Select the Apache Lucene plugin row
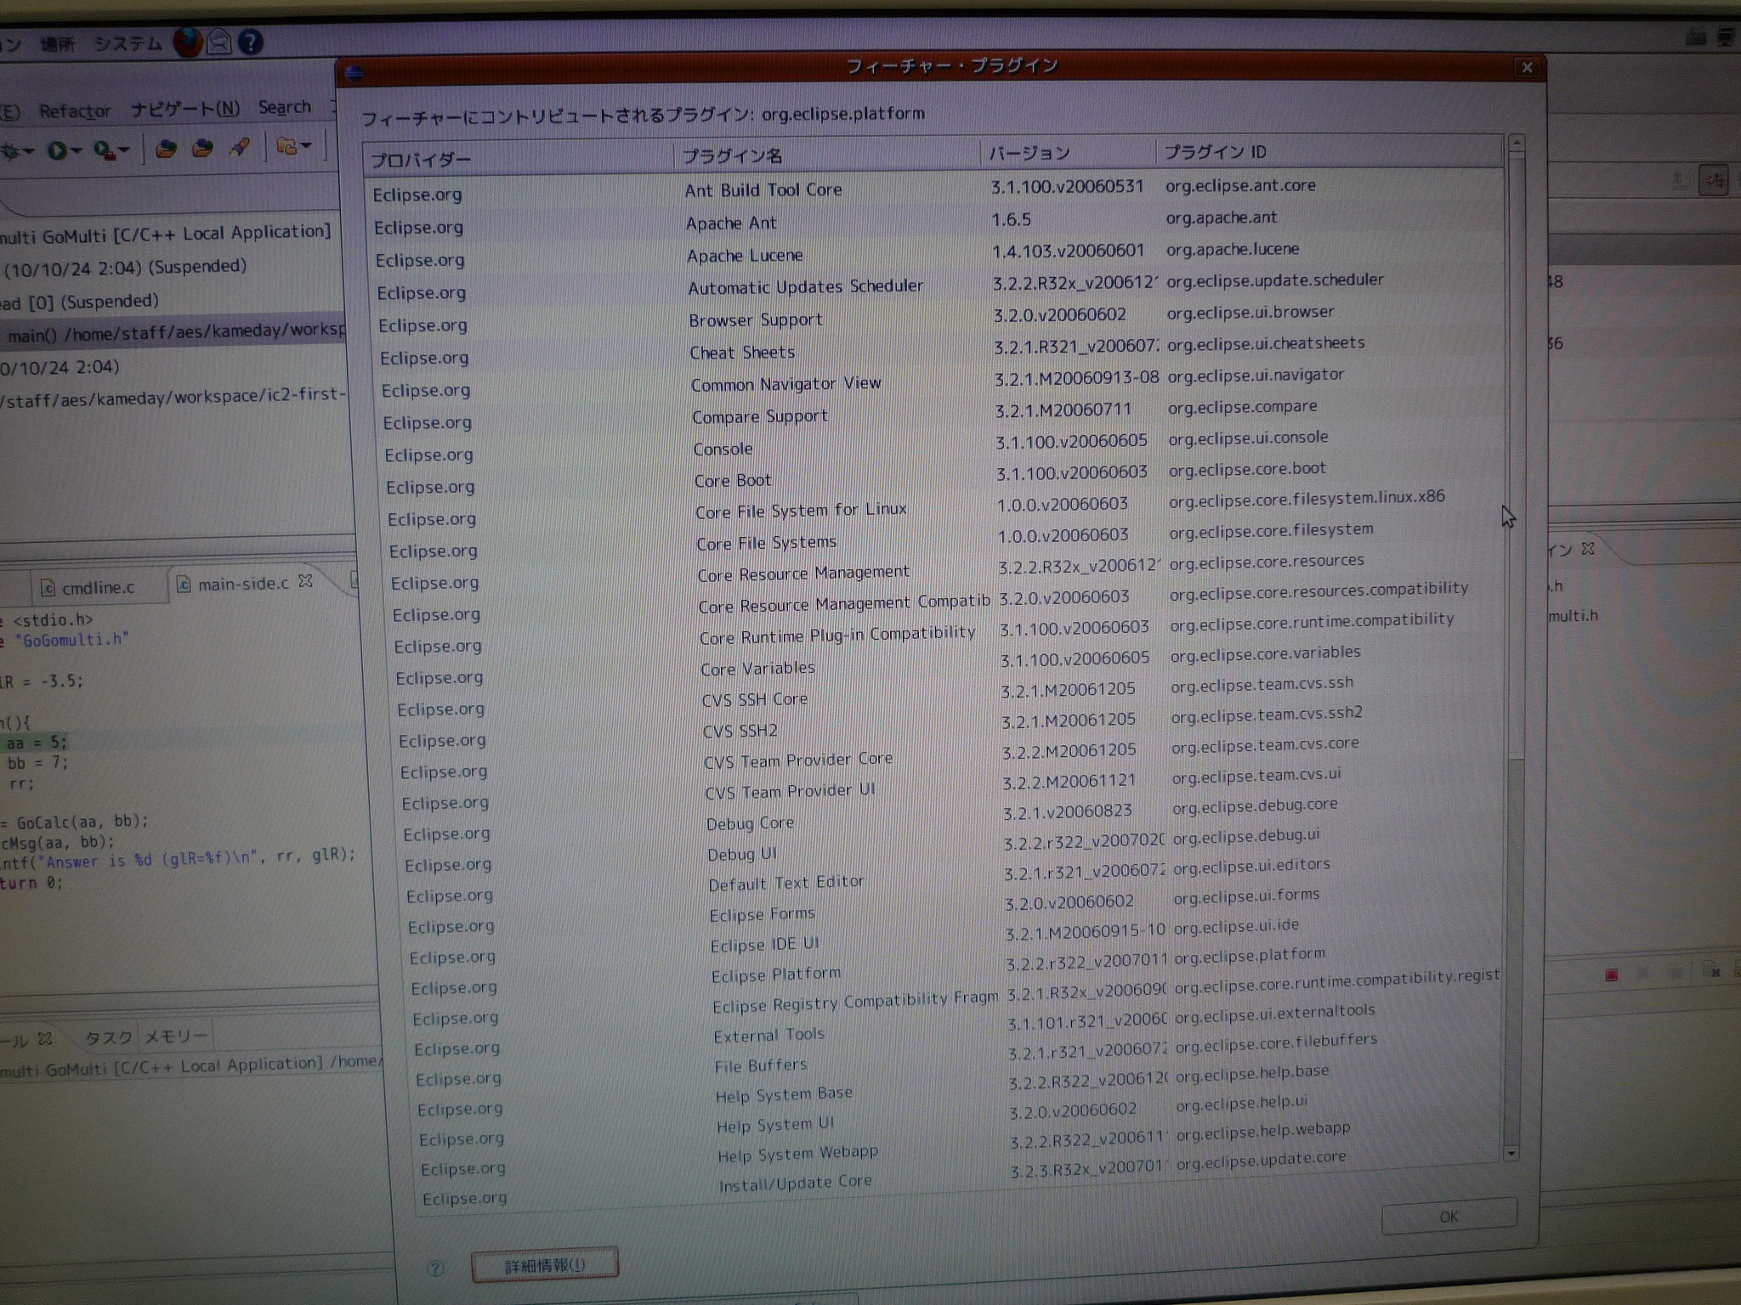 click(x=934, y=254)
